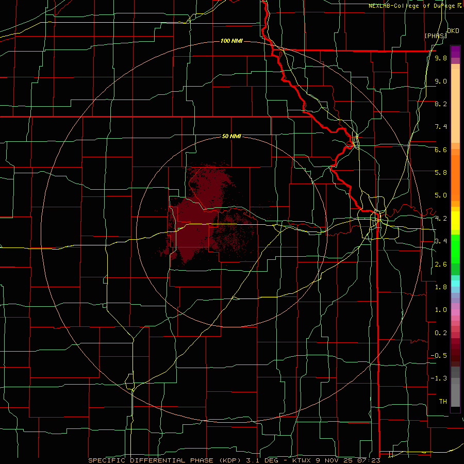
Task: Click the 1.8 color scale value
Action: [441, 287]
